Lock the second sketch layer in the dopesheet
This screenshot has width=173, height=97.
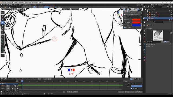[x=17, y=87]
